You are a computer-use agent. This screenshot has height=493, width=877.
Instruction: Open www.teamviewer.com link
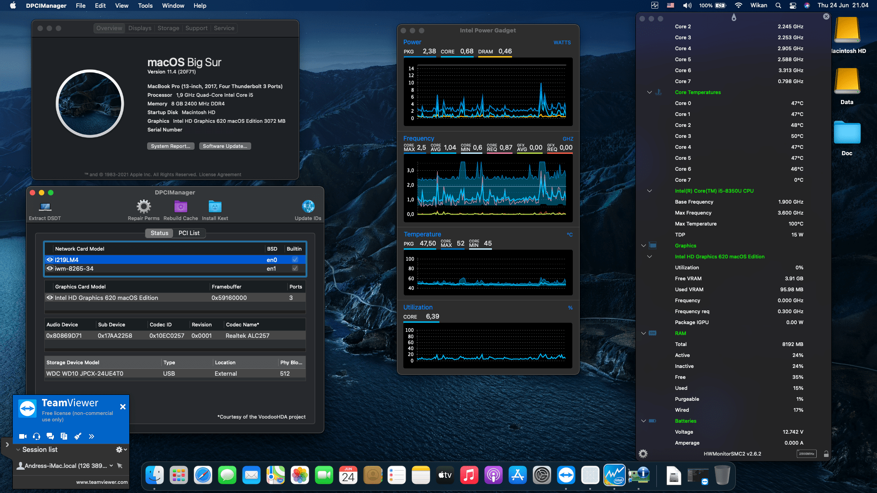click(102, 482)
